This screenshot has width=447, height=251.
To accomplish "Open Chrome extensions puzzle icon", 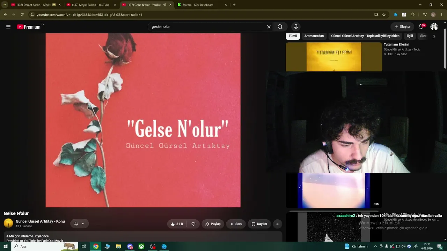I will tap(412, 15).
